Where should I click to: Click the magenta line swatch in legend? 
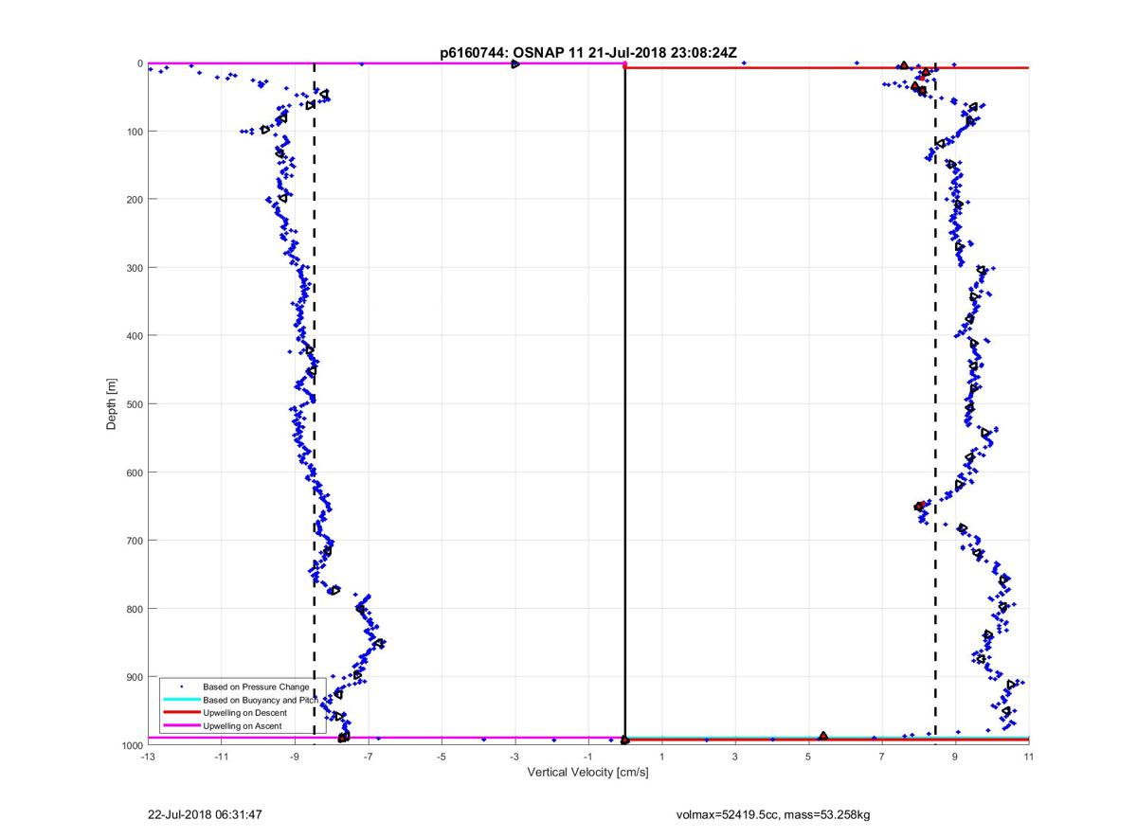tap(181, 725)
